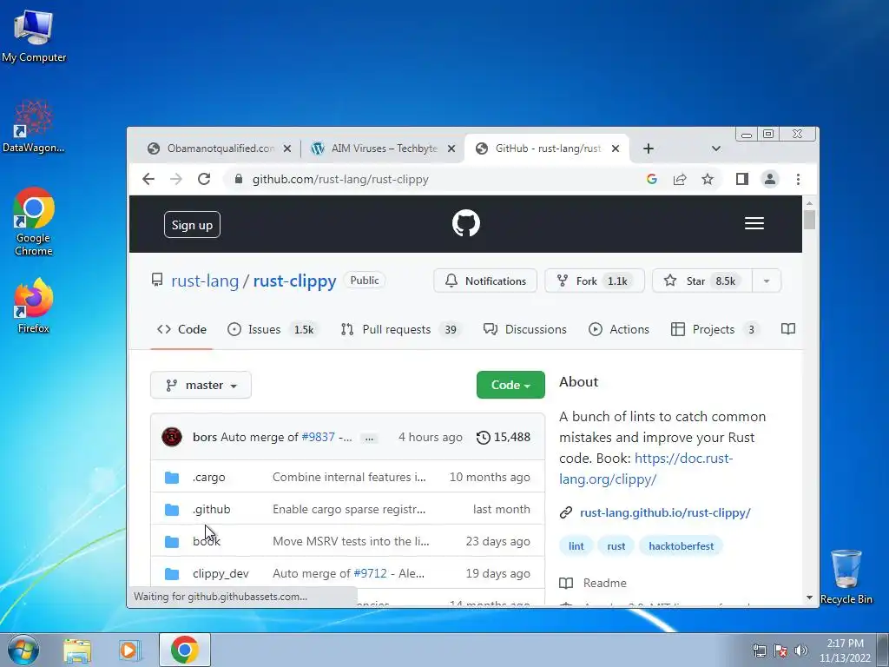Open the Issues tab

(x=273, y=329)
